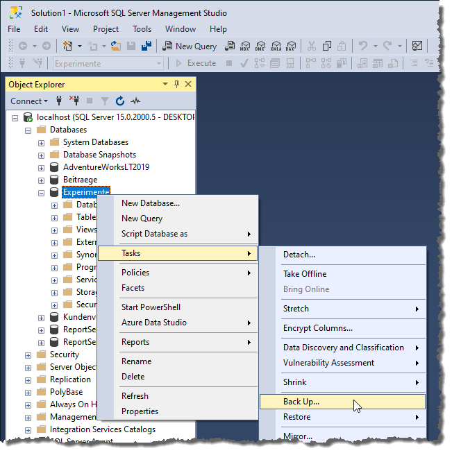Image resolution: width=452 pixels, height=453 pixels.
Task: Open Script Database as submenu
Action: tap(178, 234)
